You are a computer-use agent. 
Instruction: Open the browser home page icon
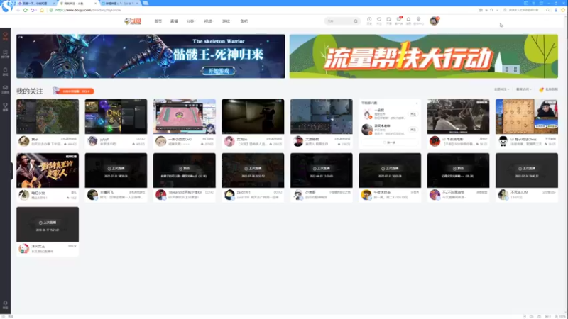(x=42, y=10)
